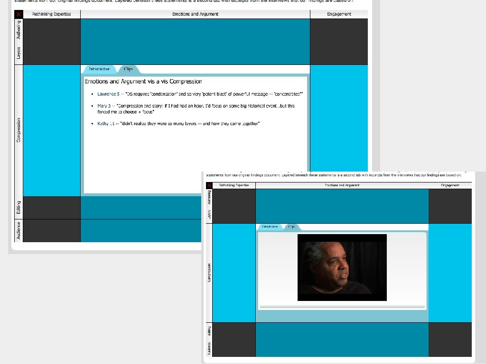The height and width of the screenshot is (364, 486).
Task: Open the Kathy 11 clip link
Action: tap(106, 124)
